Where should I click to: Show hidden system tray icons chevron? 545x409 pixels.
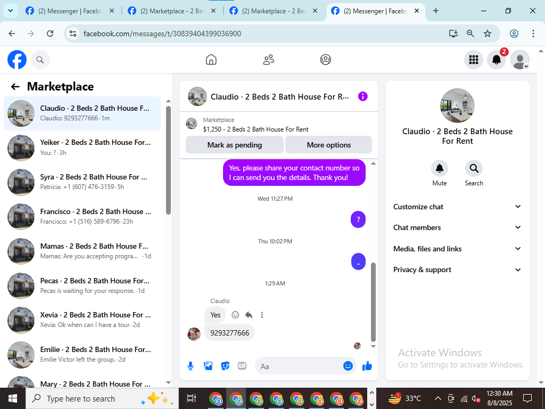click(438, 398)
